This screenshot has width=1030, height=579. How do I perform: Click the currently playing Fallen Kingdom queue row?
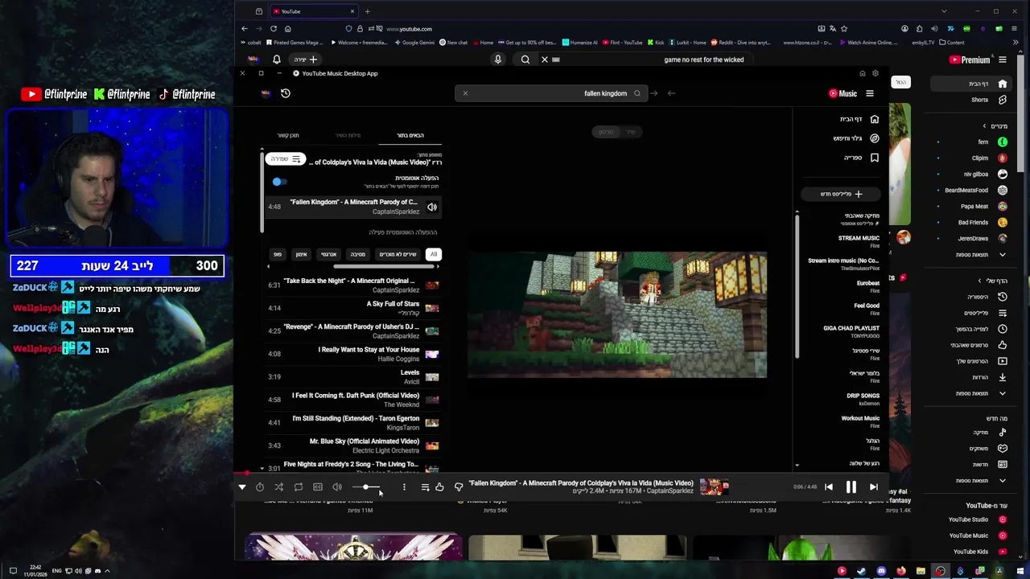[354, 207]
